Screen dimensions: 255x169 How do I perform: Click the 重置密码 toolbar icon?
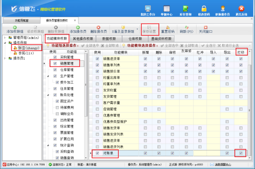(x=168, y=28)
